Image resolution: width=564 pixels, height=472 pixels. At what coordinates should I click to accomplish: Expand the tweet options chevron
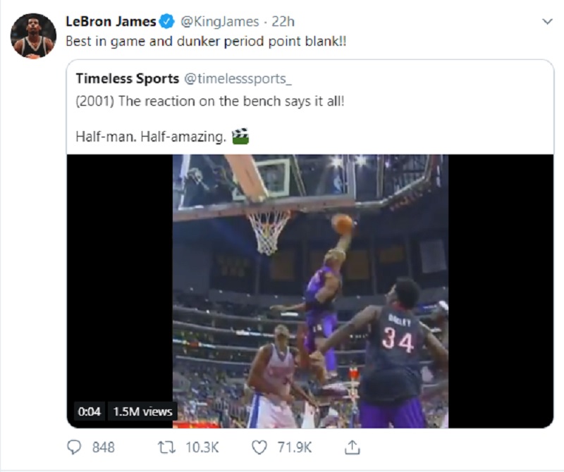click(547, 22)
